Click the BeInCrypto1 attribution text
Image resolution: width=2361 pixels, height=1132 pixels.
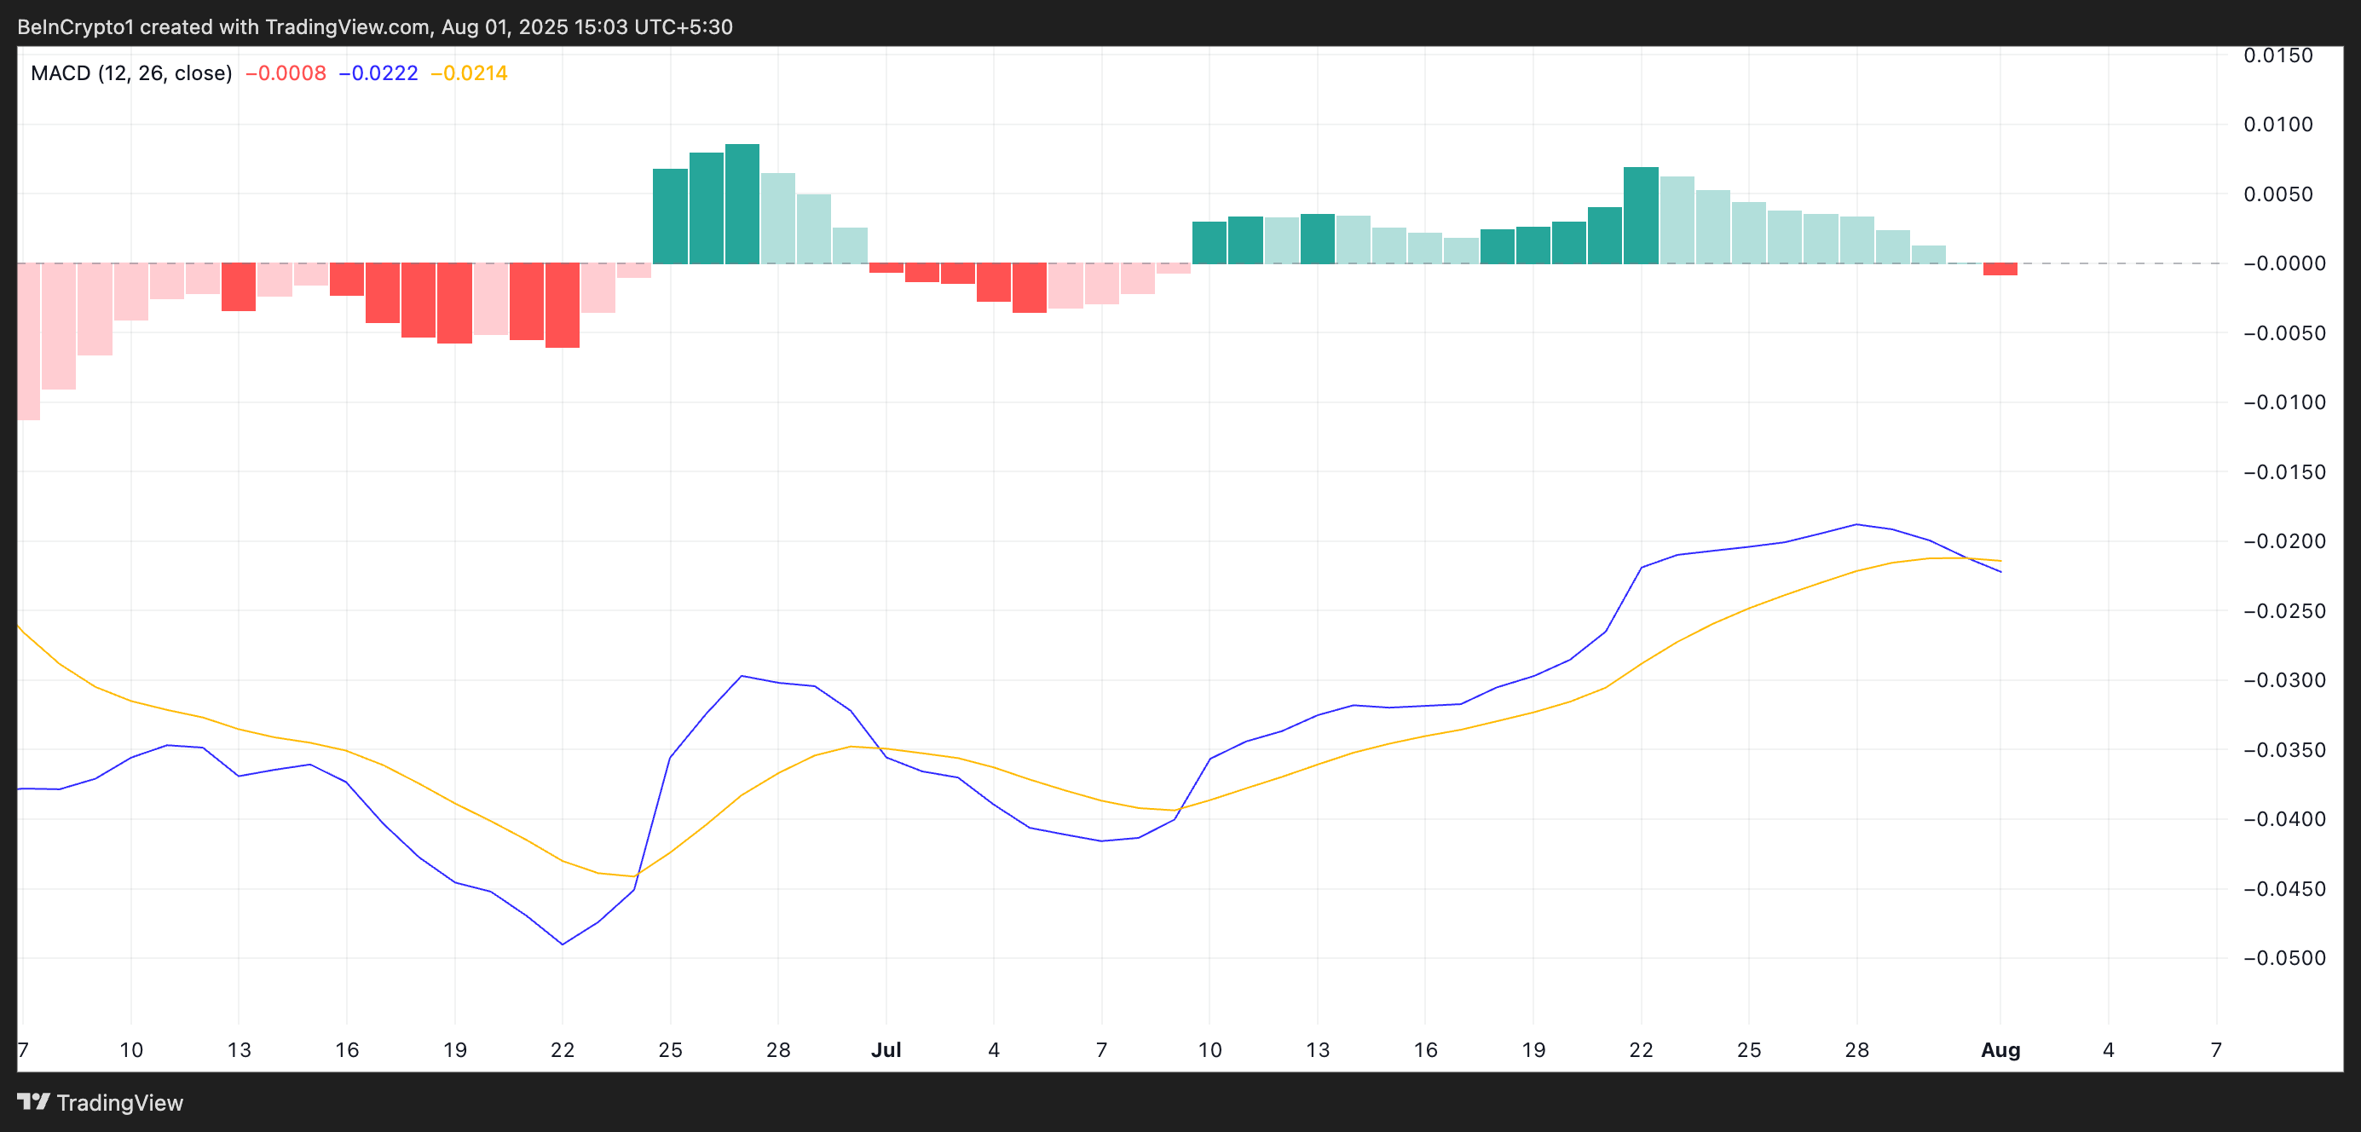[x=76, y=26]
